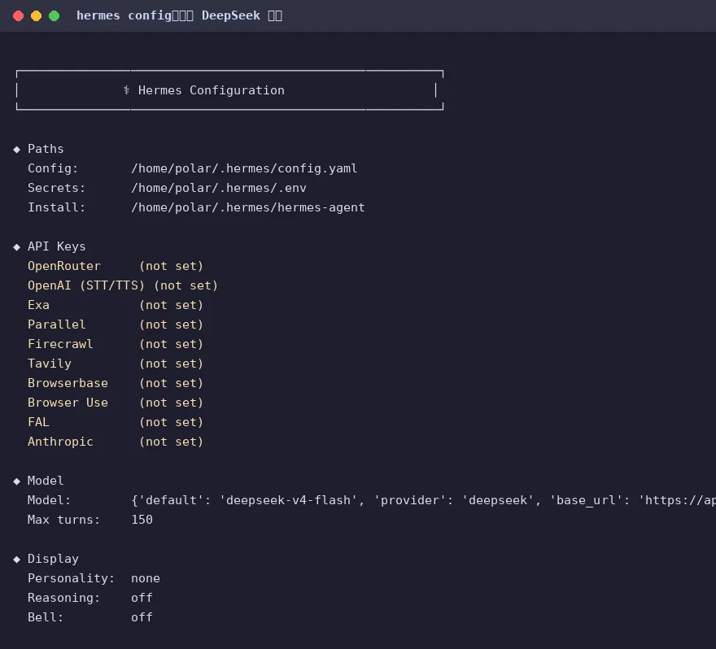Image resolution: width=716 pixels, height=649 pixels.
Task: Click the 'Display' section heading
Action: click(53, 559)
